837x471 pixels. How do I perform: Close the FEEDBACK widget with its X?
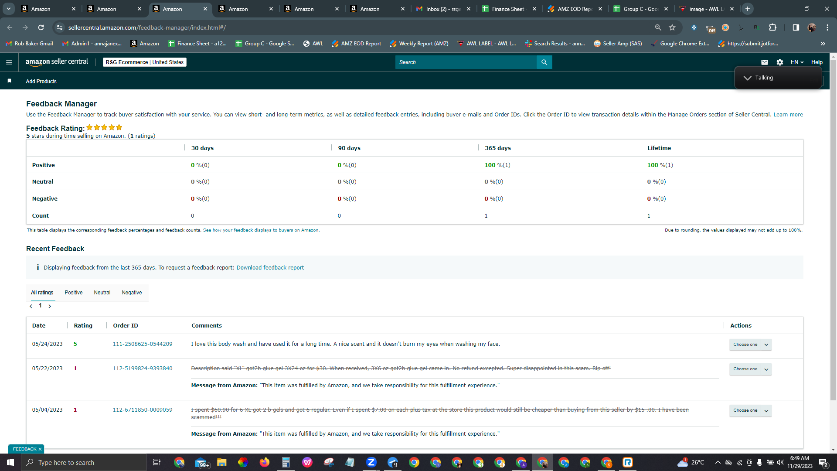coord(40,449)
